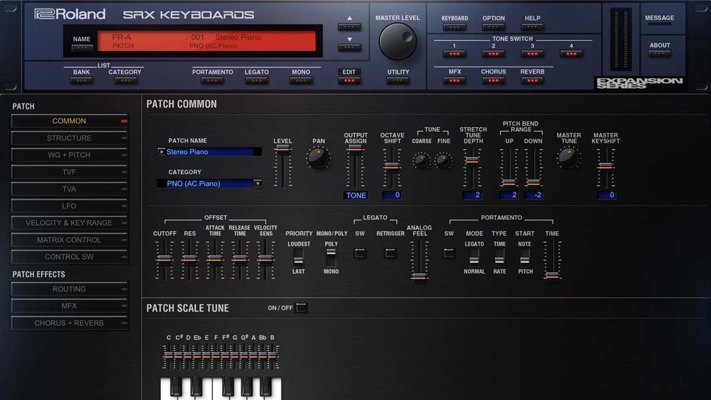Screen dimensions: 711x400
Task: Click the OCTAVE SHIFT slider
Action: [x=391, y=167]
